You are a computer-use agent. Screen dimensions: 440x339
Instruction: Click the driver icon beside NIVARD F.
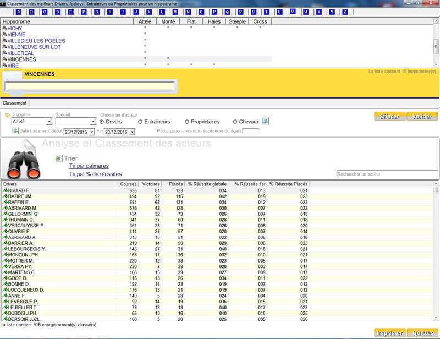point(5,190)
